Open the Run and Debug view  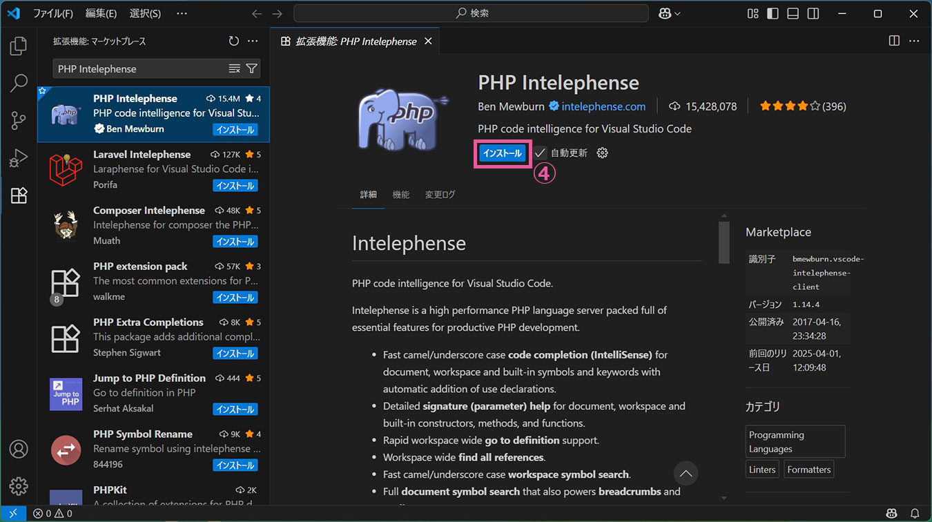[x=19, y=158]
